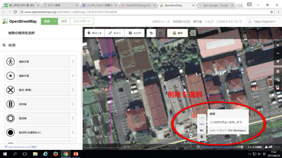Open the Taiga Sugawara user menu

(x=263, y=21)
